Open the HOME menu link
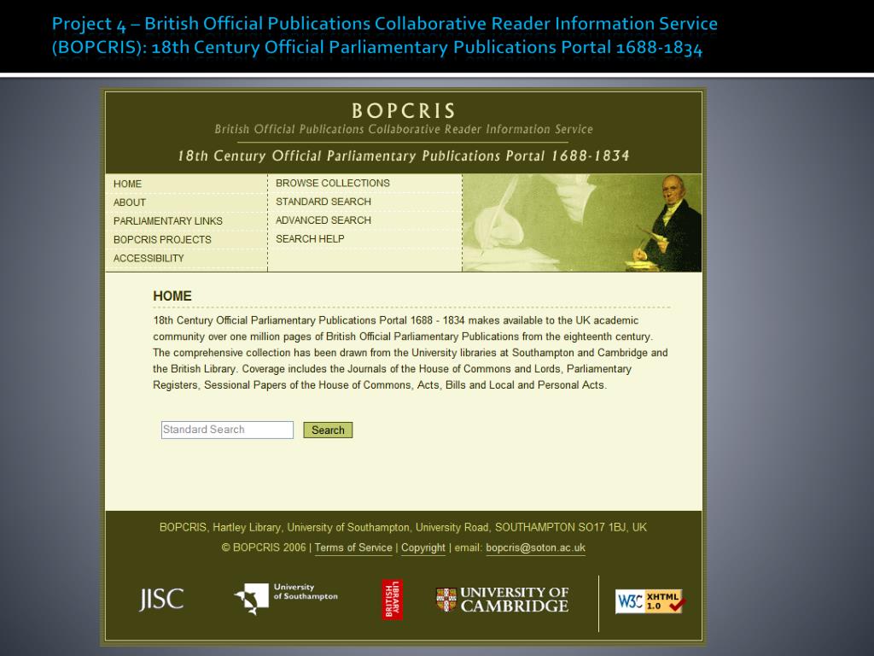The width and height of the screenshot is (874, 656). click(x=128, y=184)
